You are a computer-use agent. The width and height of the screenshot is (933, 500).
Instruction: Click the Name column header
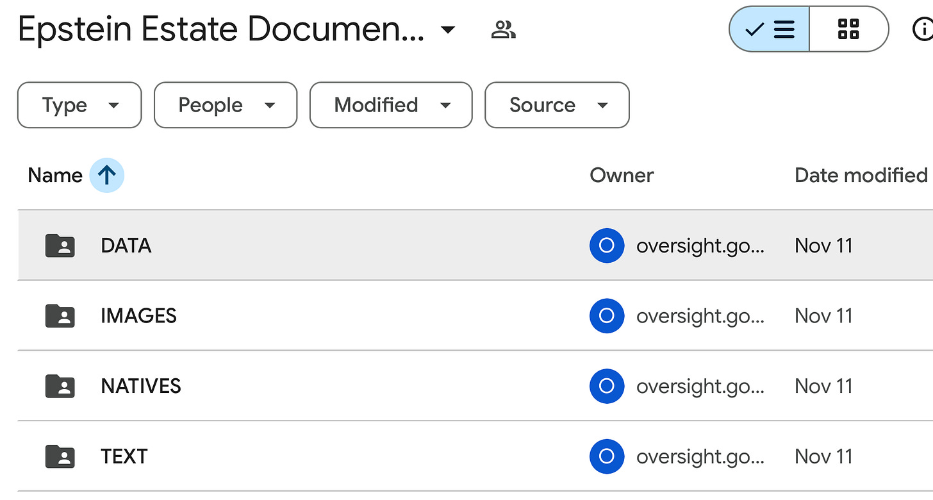(x=55, y=176)
